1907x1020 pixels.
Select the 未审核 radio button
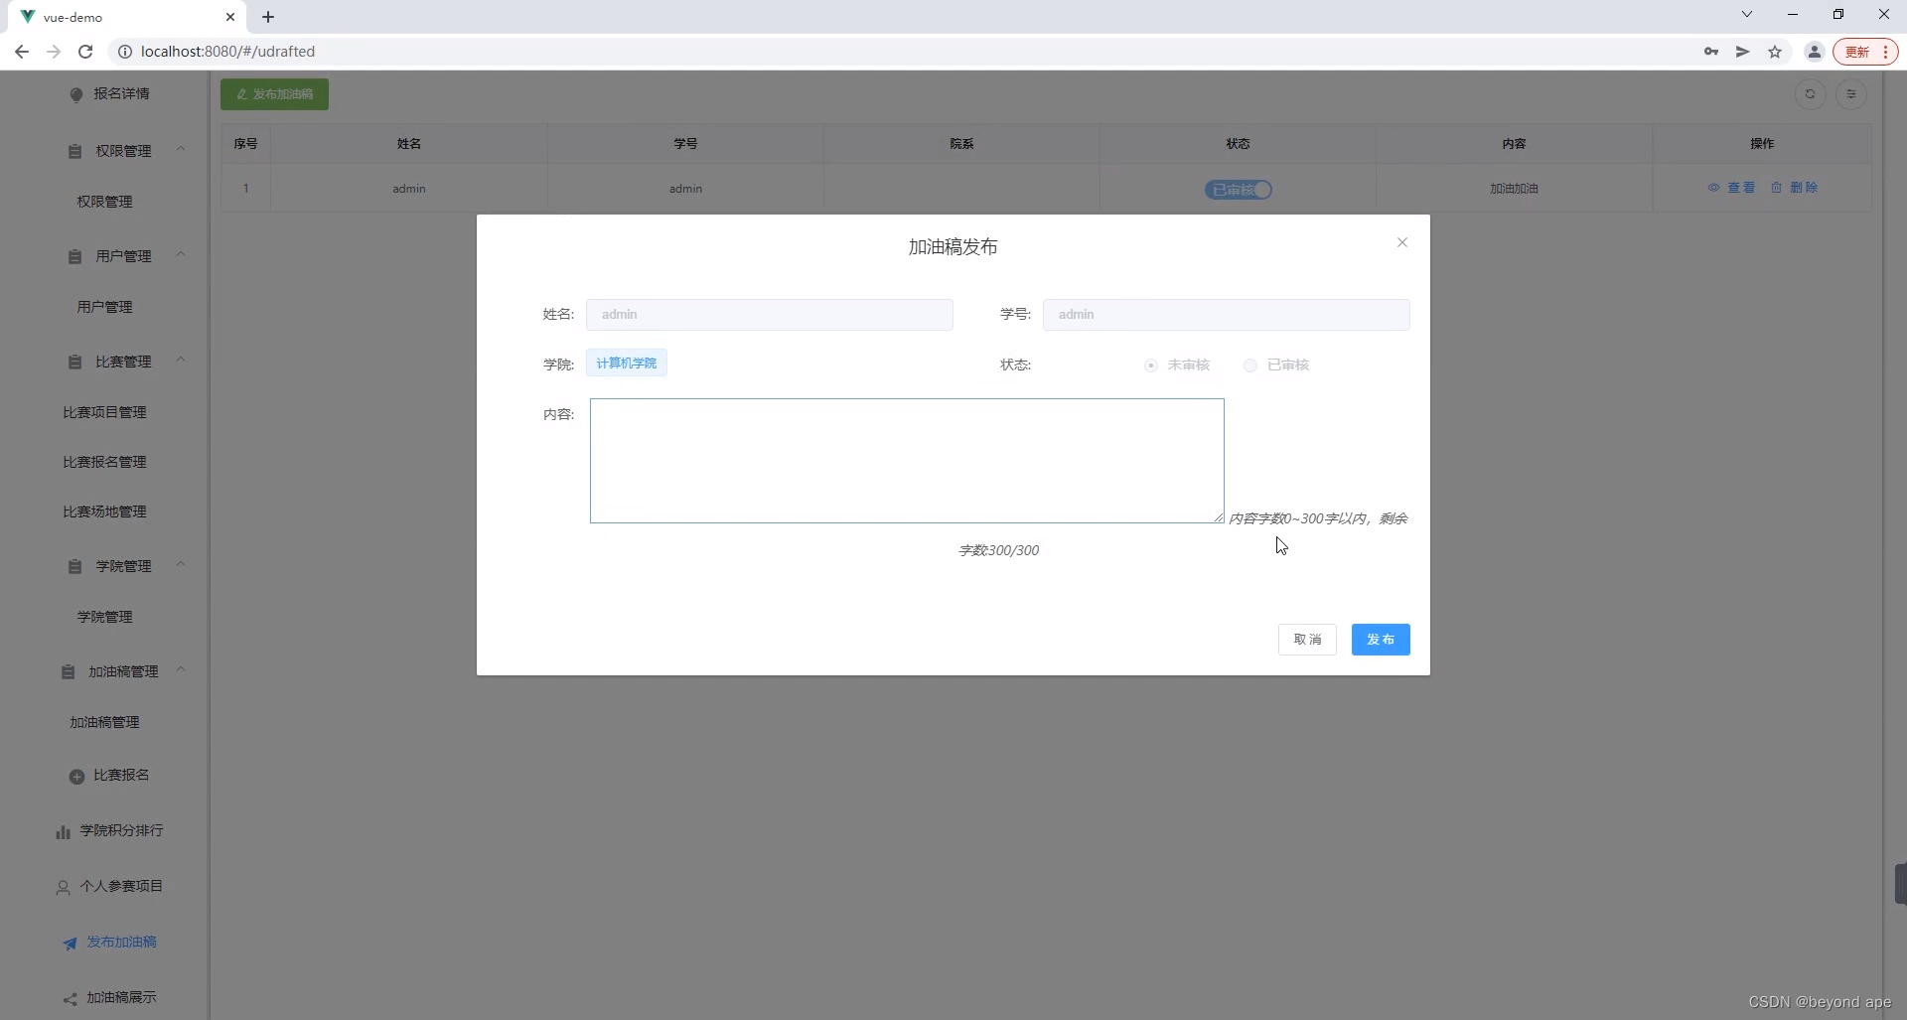[x=1151, y=365]
